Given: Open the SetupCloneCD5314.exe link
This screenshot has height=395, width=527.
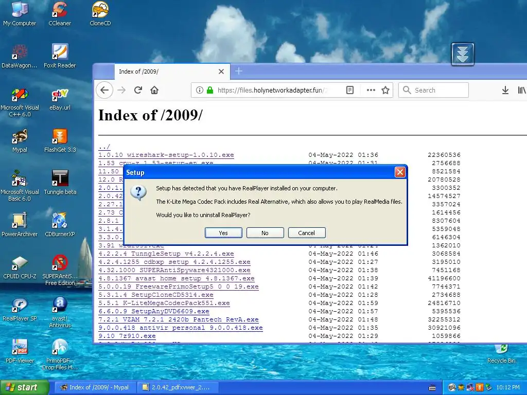Looking at the screenshot, I should (x=155, y=295).
